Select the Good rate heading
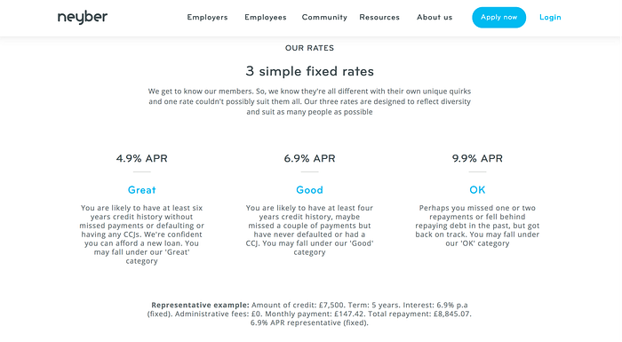The width and height of the screenshot is (622, 342). tap(309, 190)
